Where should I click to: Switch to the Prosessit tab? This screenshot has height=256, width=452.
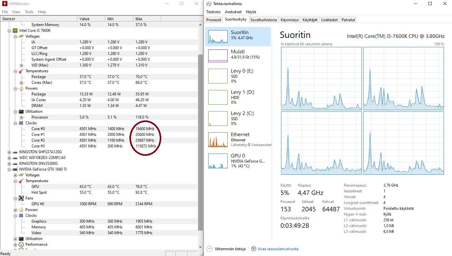pyautogui.click(x=214, y=20)
